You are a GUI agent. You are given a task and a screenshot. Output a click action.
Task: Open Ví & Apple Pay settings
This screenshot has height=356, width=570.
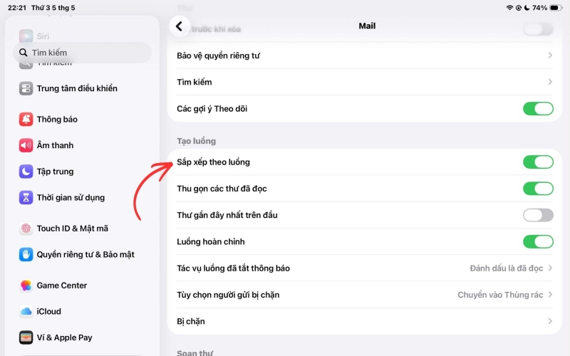click(82, 337)
